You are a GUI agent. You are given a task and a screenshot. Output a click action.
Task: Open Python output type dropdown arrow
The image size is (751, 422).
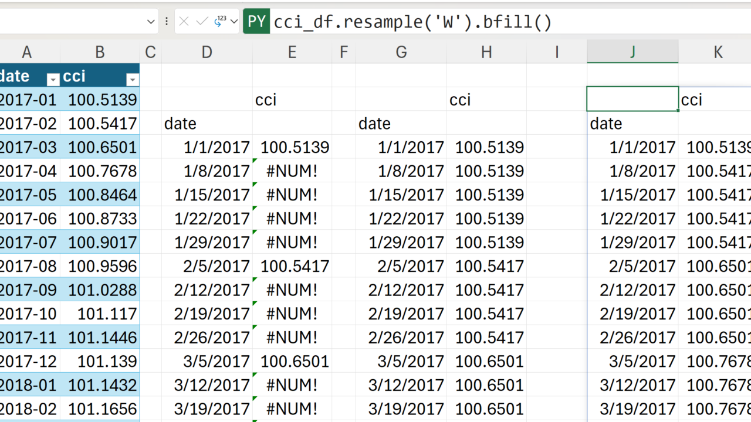pos(234,22)
